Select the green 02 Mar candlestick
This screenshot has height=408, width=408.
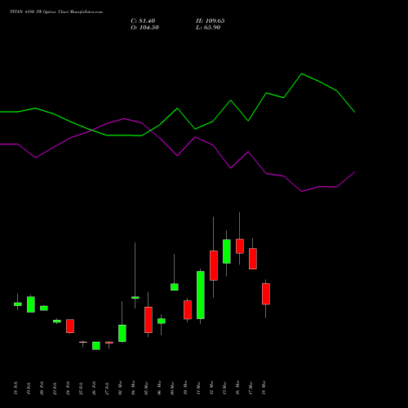(x=122, y=333)
